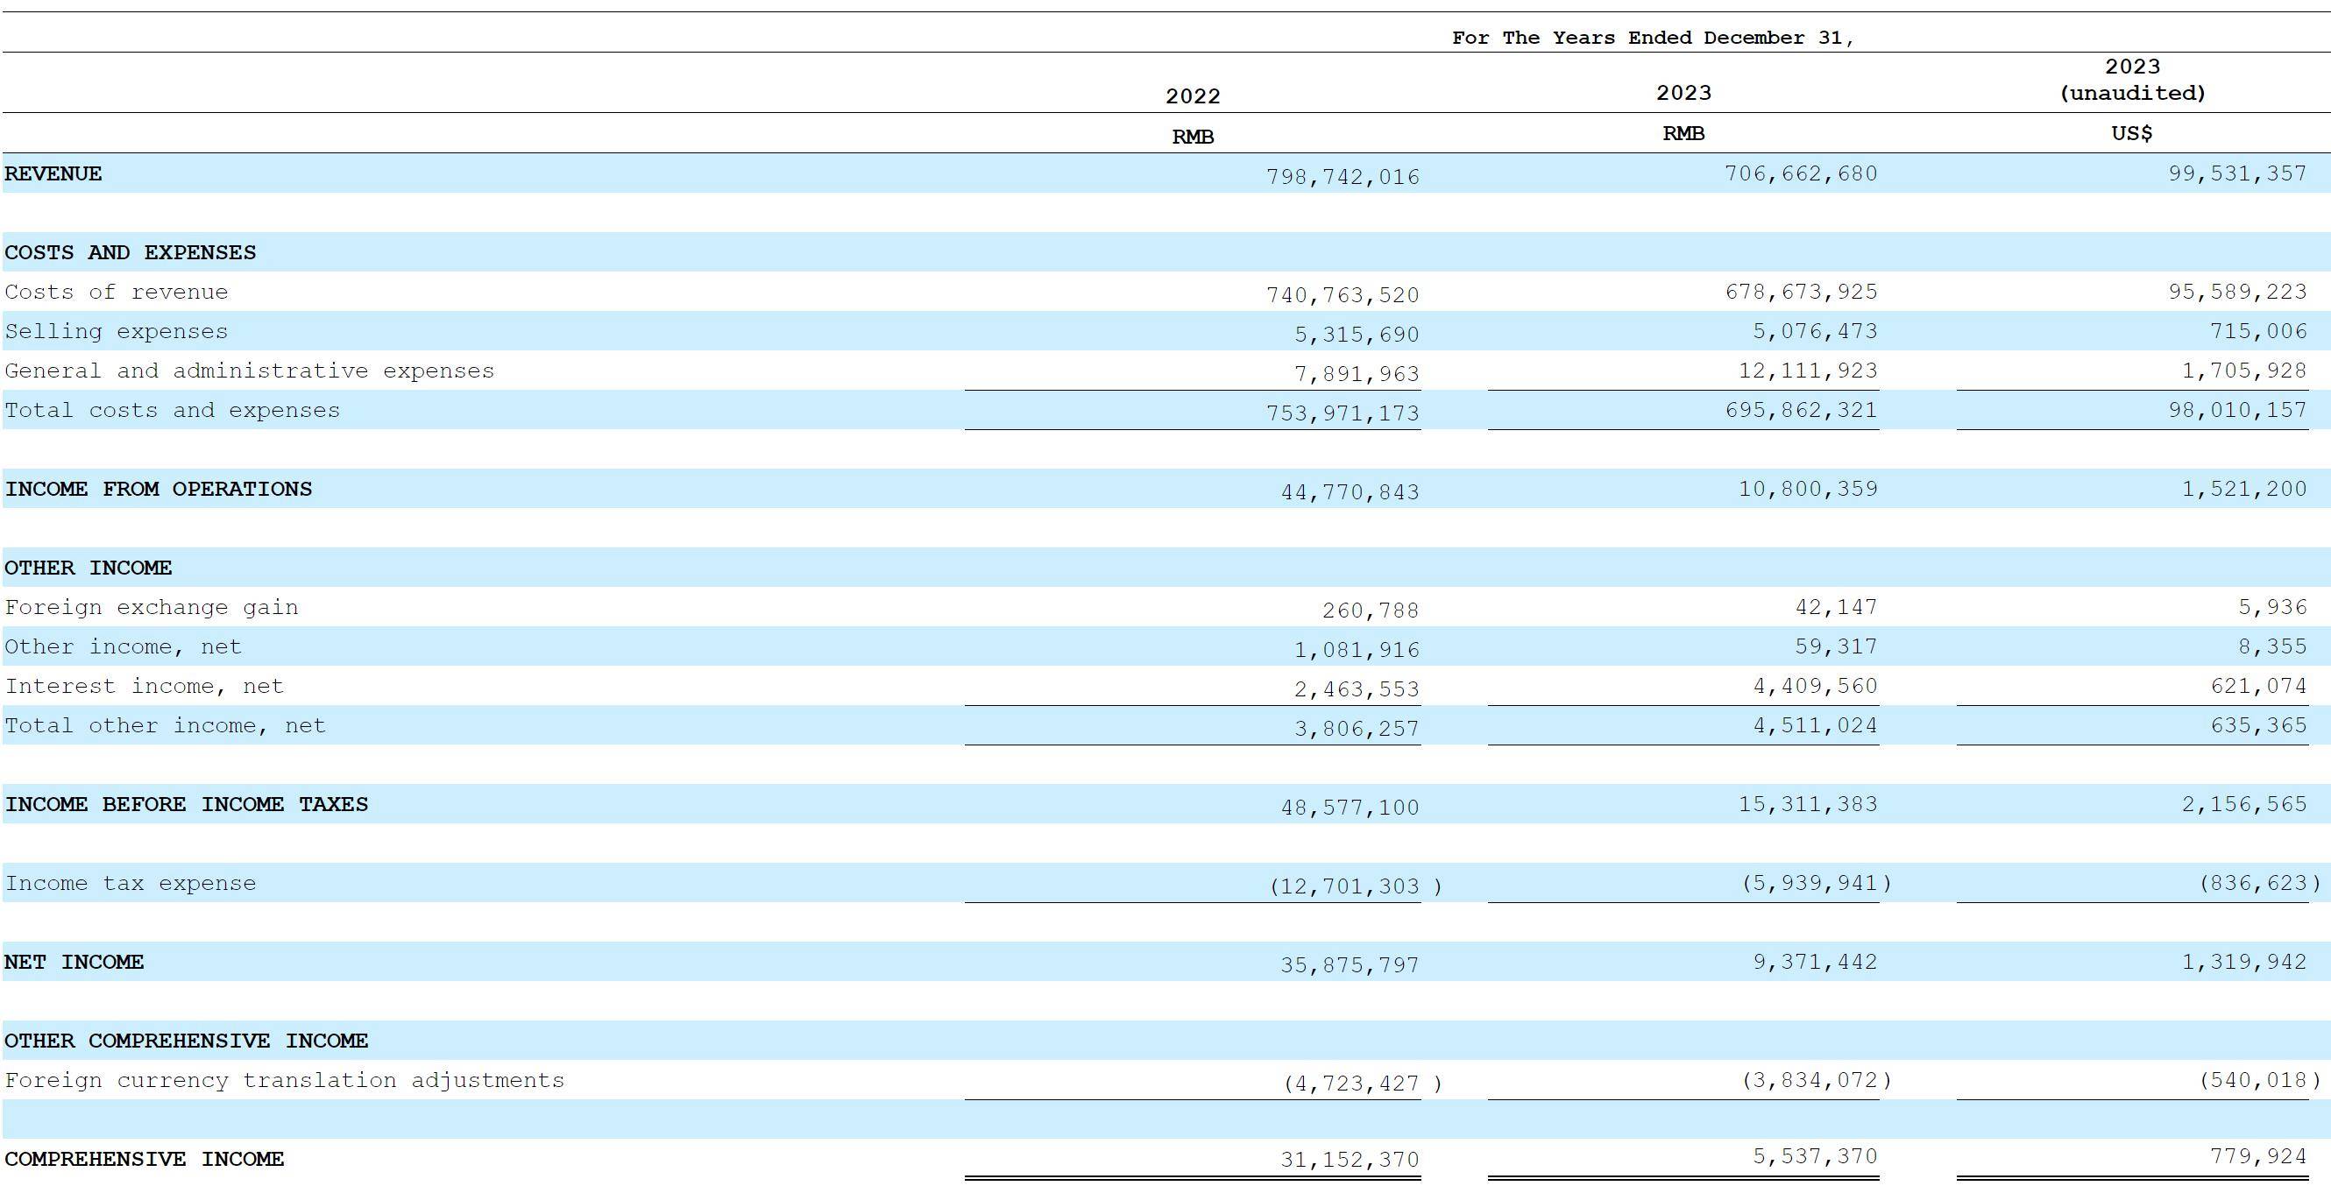Select selling expenses value 715,006
2331x1186 pixels.
2258,332
